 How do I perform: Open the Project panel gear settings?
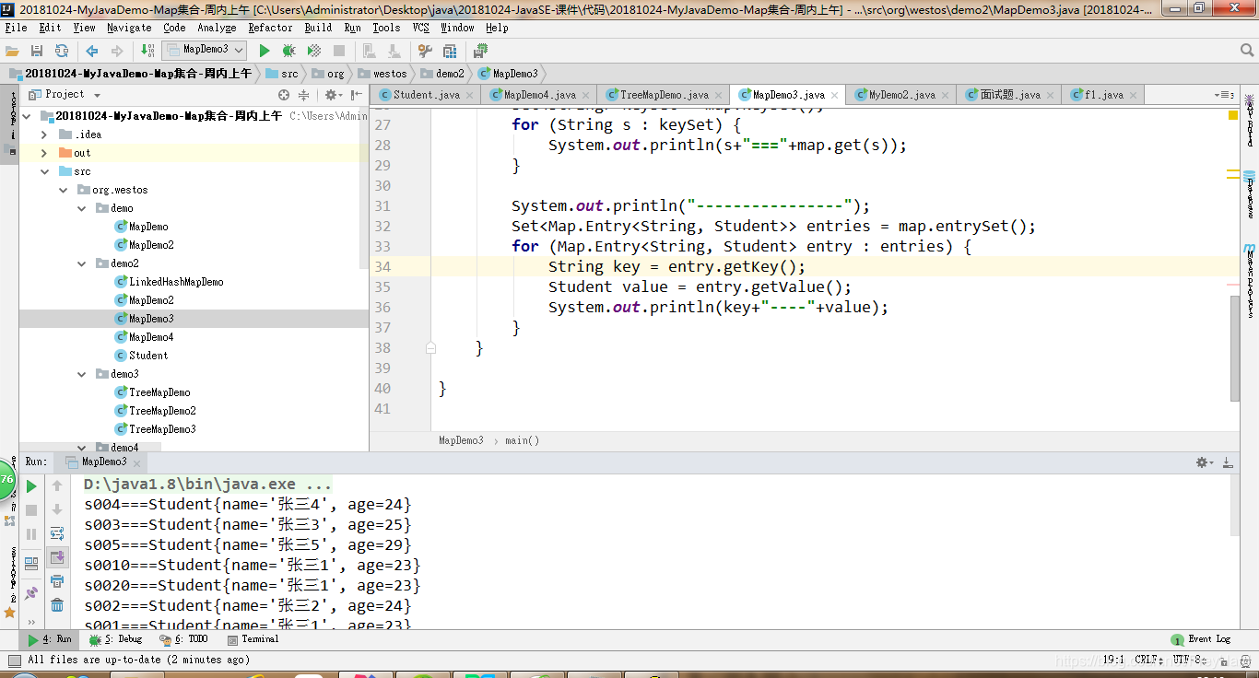(332, 95)
